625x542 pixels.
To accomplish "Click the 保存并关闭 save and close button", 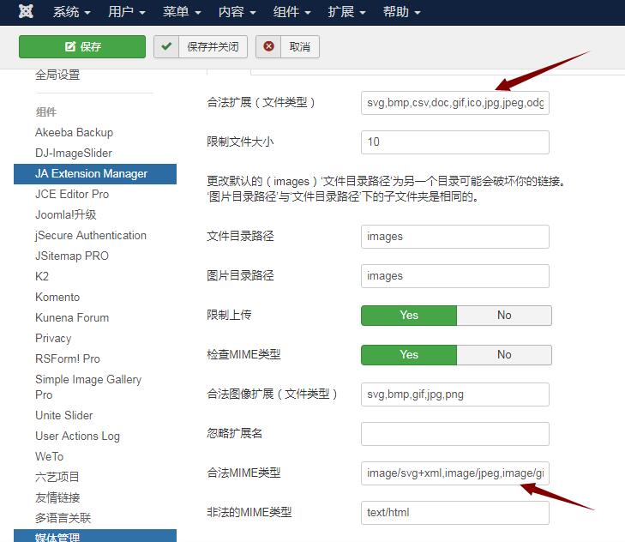I will click(201, 46).
